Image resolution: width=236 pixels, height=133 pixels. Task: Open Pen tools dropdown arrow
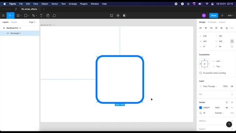point(37,16)
